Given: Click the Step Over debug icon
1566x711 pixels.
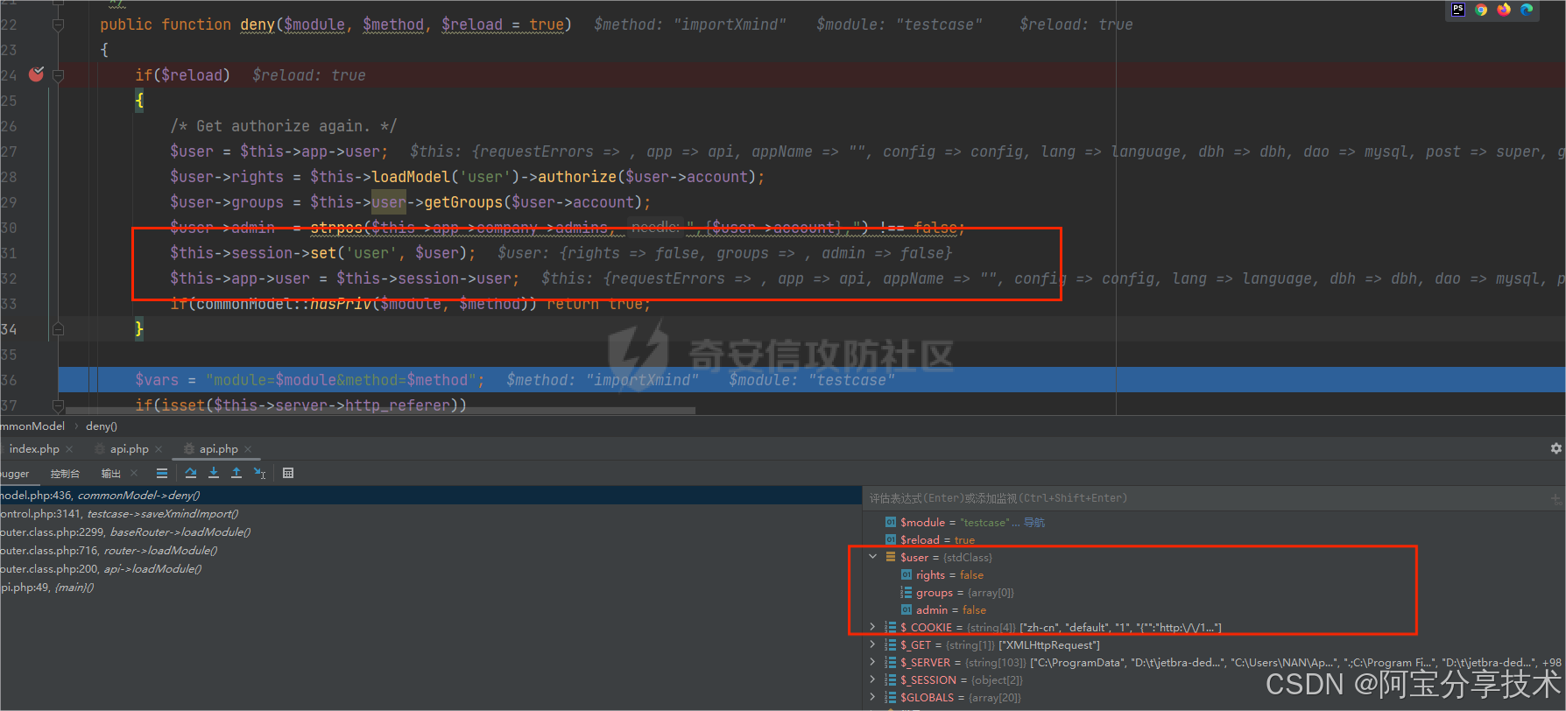Looking at the screenshot, I should 191,473.
